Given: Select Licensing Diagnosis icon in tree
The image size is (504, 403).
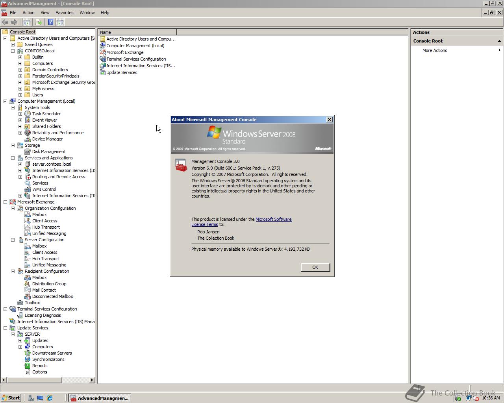Looking at the screenshot, I should coord(20,315).
